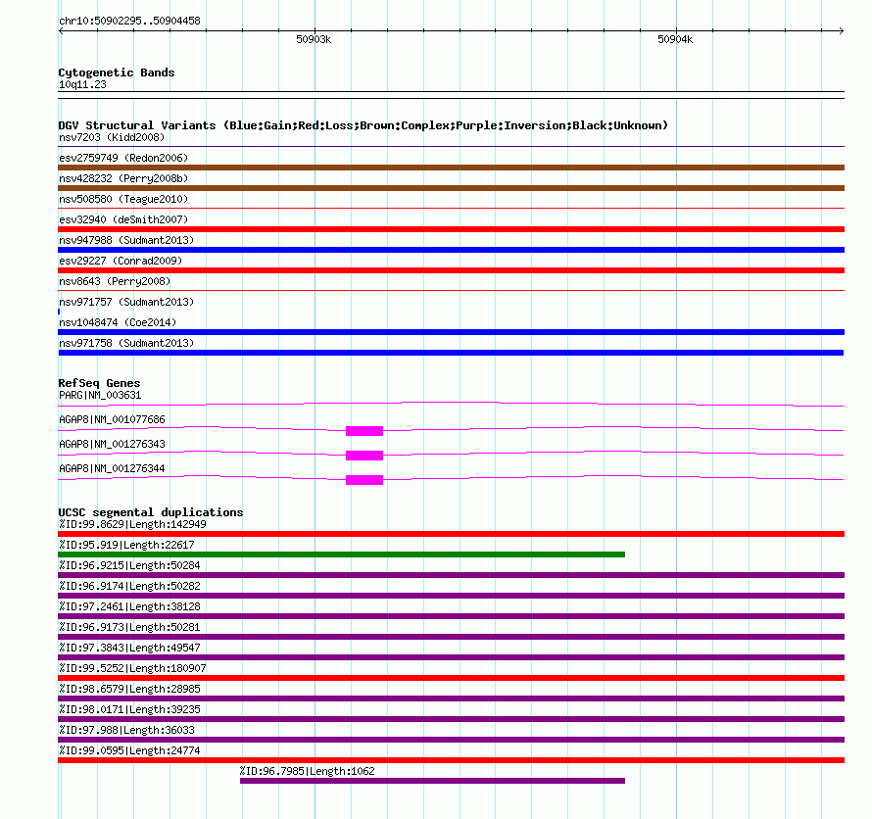Click the purple bar under %ID:96.9215|Length:50284
Viewport: 872px width, 819px height.
click(451, 575)
